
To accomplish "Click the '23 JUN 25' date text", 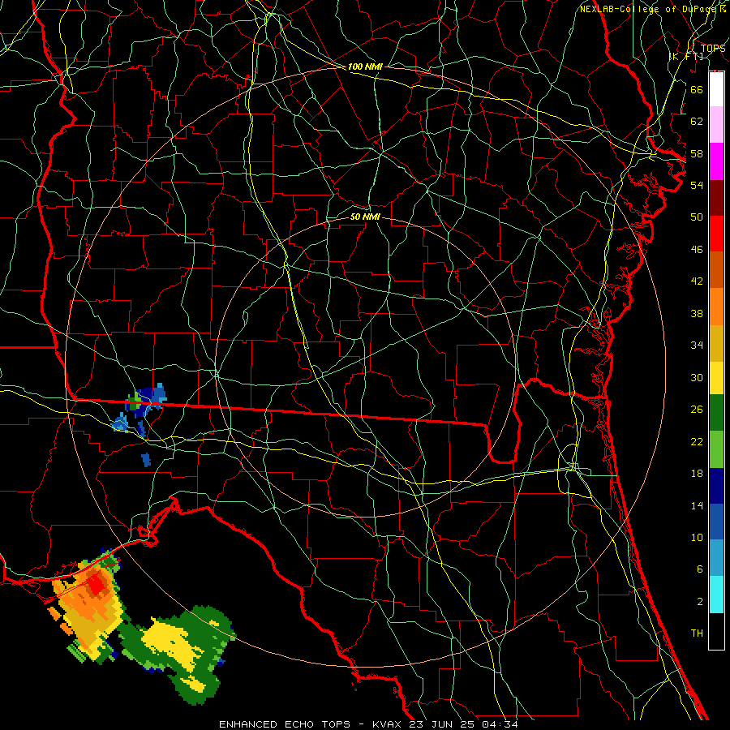I will coord(443,724).
